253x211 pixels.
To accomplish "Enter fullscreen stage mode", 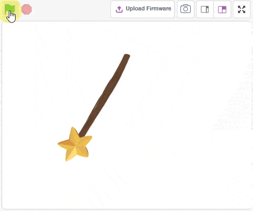I will [x=242, y=9].
